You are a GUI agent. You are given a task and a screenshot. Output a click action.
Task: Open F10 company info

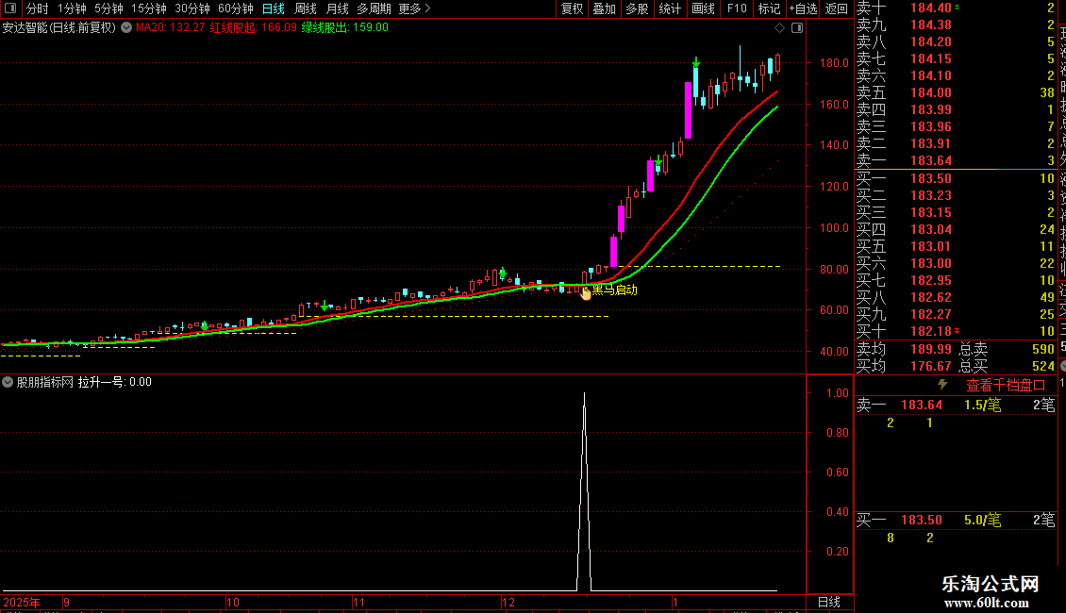pyautogui.click(x=736, y=8)
